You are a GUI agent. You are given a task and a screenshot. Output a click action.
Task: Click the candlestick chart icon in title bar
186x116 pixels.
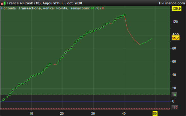click(3, 3)
